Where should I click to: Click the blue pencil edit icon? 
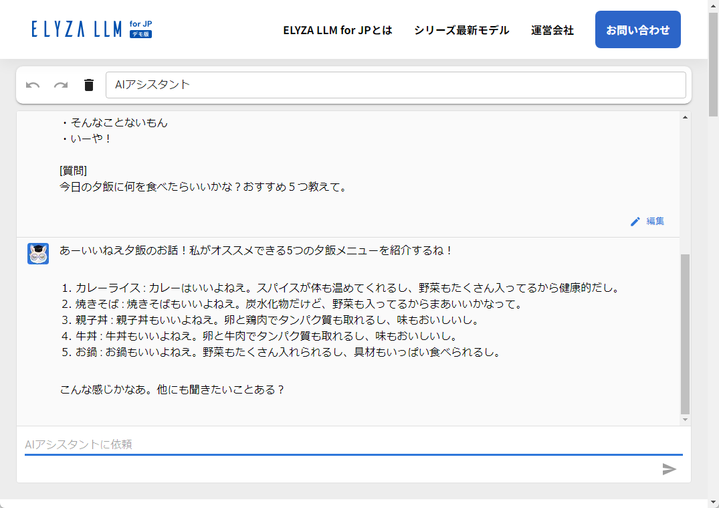635,222
